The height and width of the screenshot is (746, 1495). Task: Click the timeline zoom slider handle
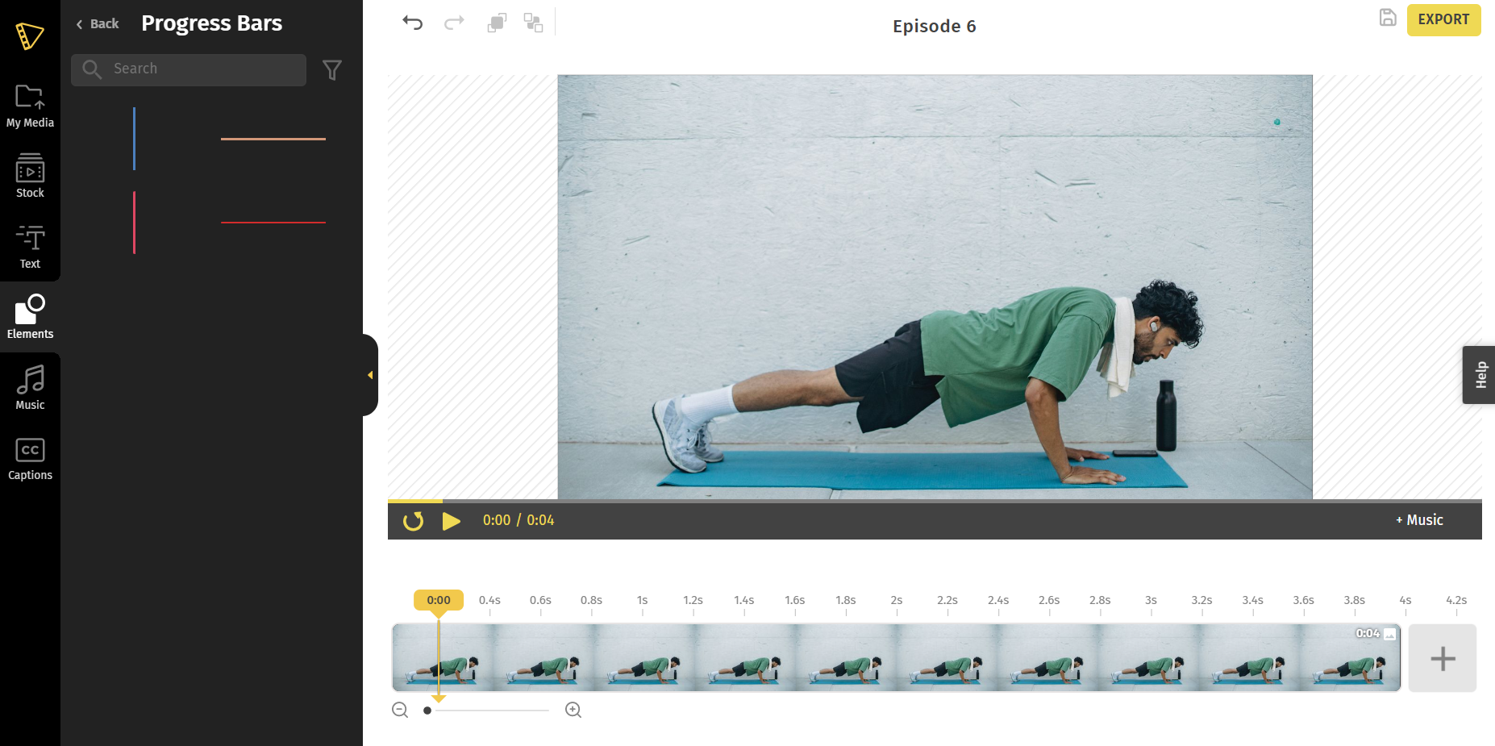pos(427,711)
